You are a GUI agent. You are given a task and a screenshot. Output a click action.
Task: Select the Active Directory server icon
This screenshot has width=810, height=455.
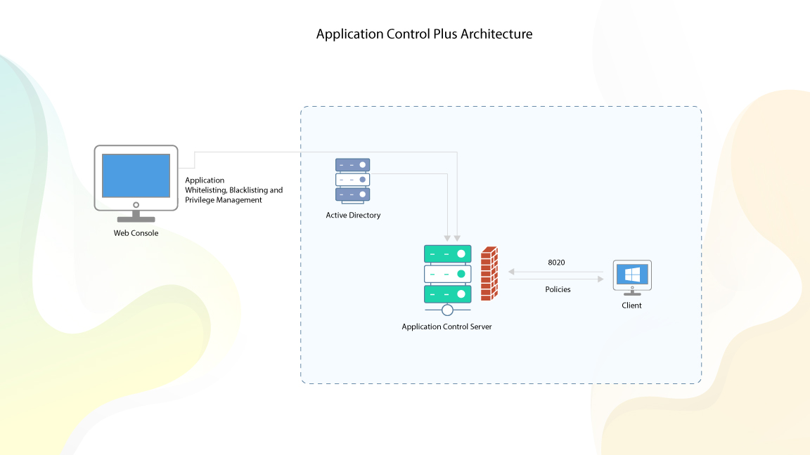point(353,181)
